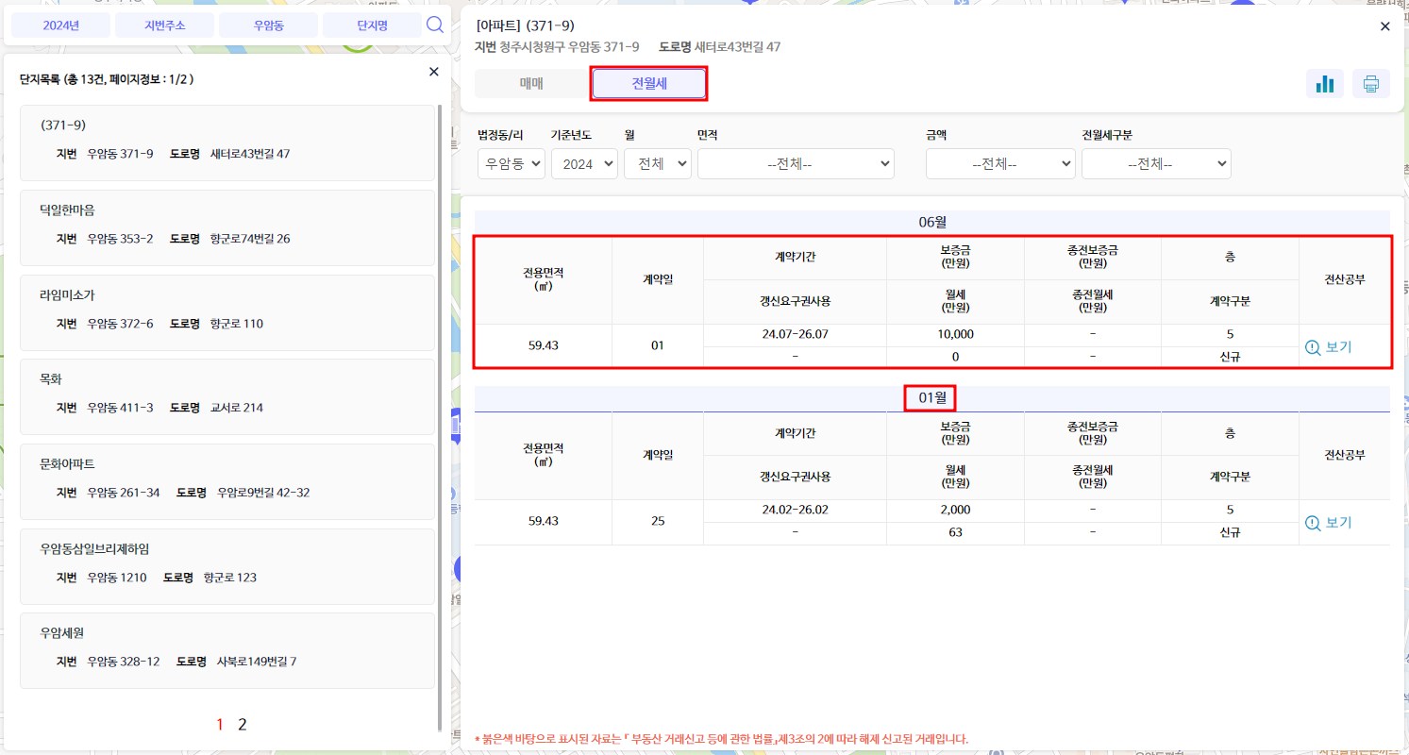Open the 면적 dropdown
This screenshot has width=1409, height=755.
(x=796, y=163)
